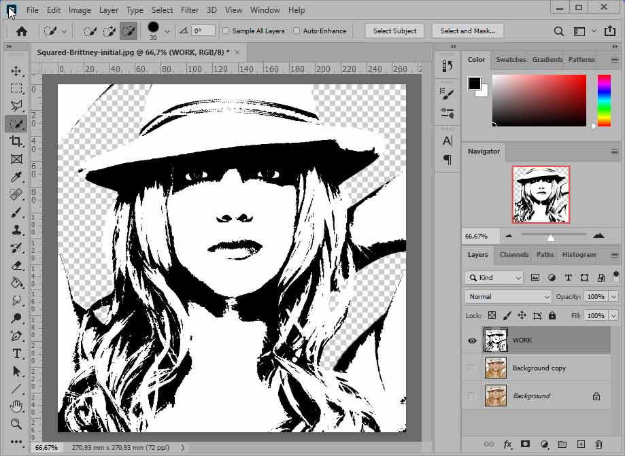The width and height of the screenshot is (625, 456).
Task: Click the Navigator zoom in mountains button
Action: pyautogui.click(x=598, y=236)
